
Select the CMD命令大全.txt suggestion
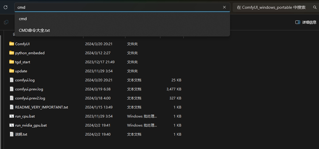[122, 30]
